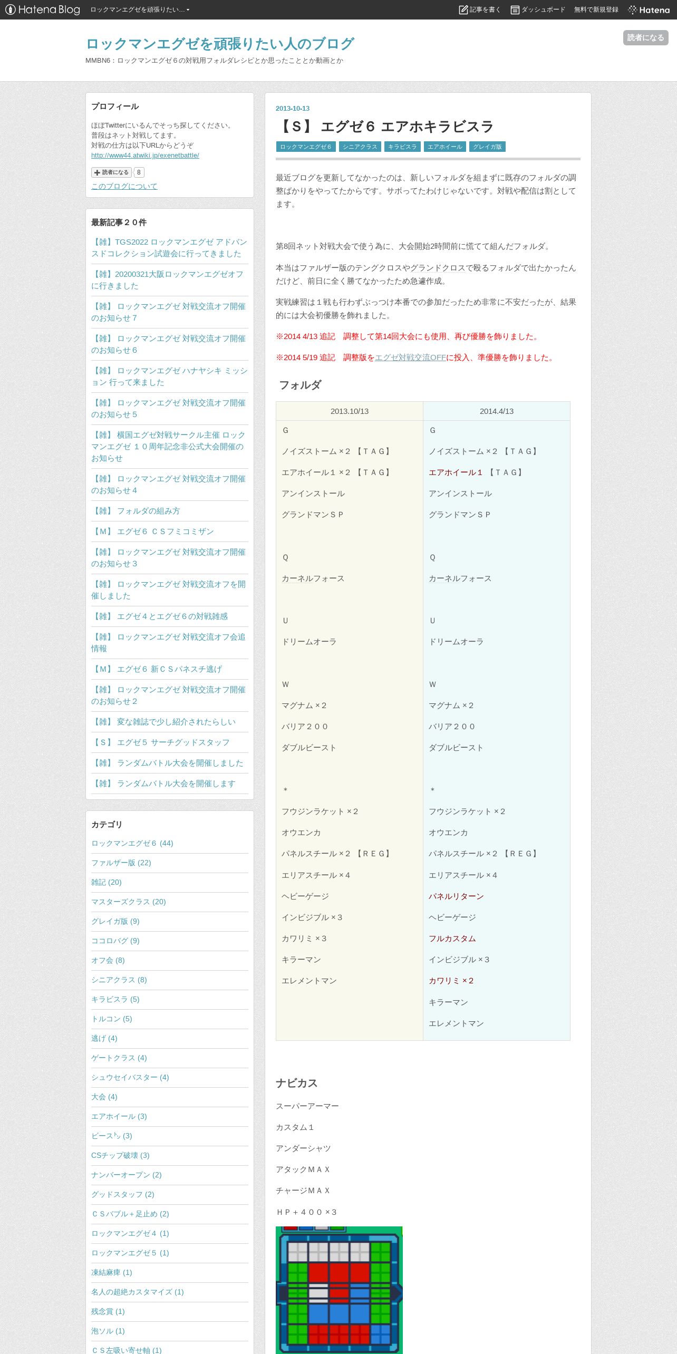Select category 雑記 (20)

(107, 882)
